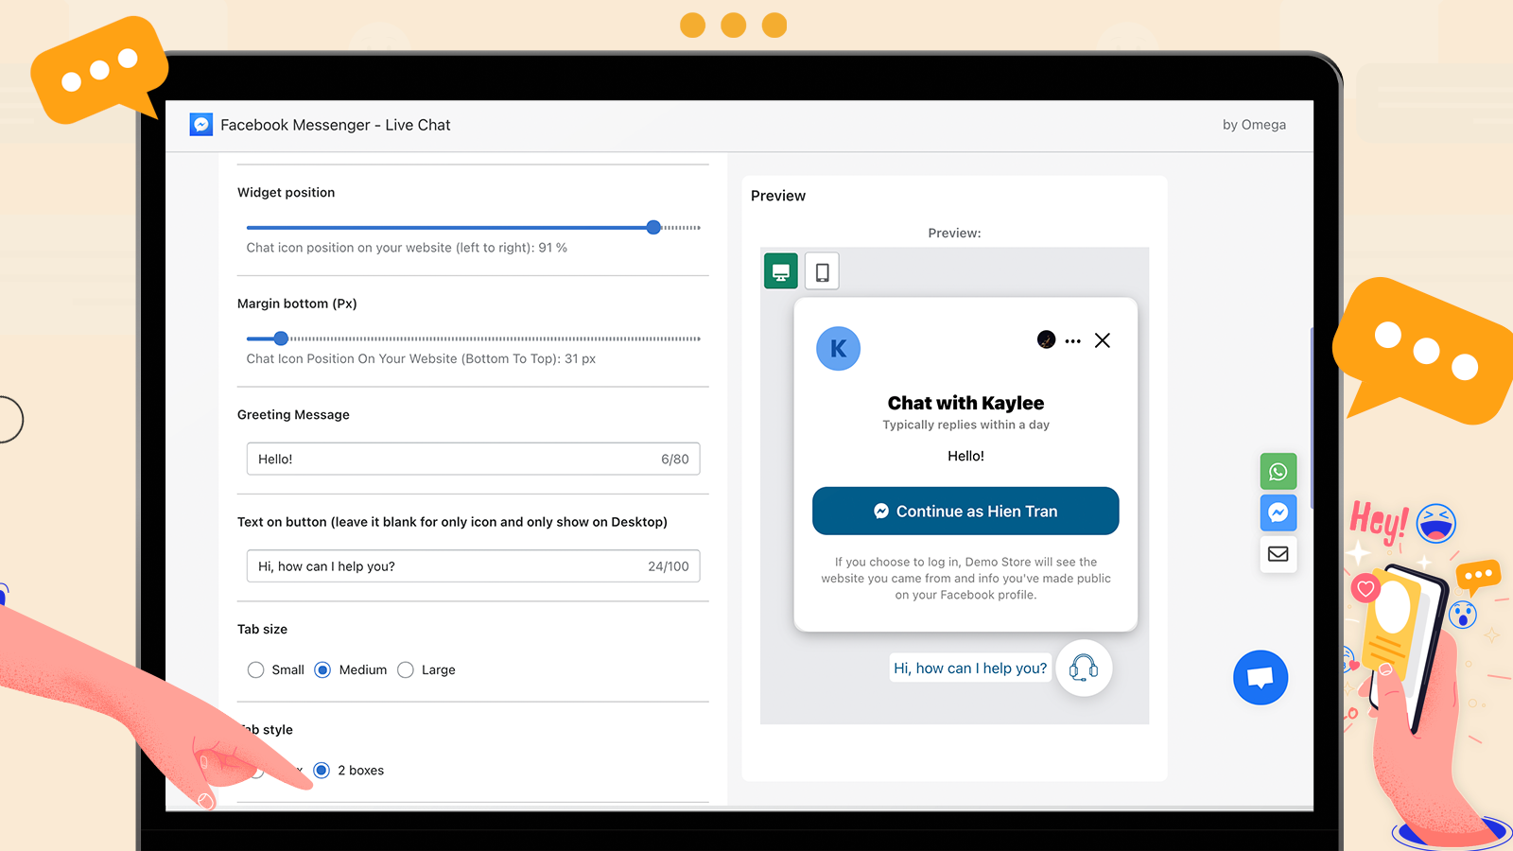Viewport: 1513px width, 851px height.
Task: Select 2 boxes tab style
Action: click(322, 771)
